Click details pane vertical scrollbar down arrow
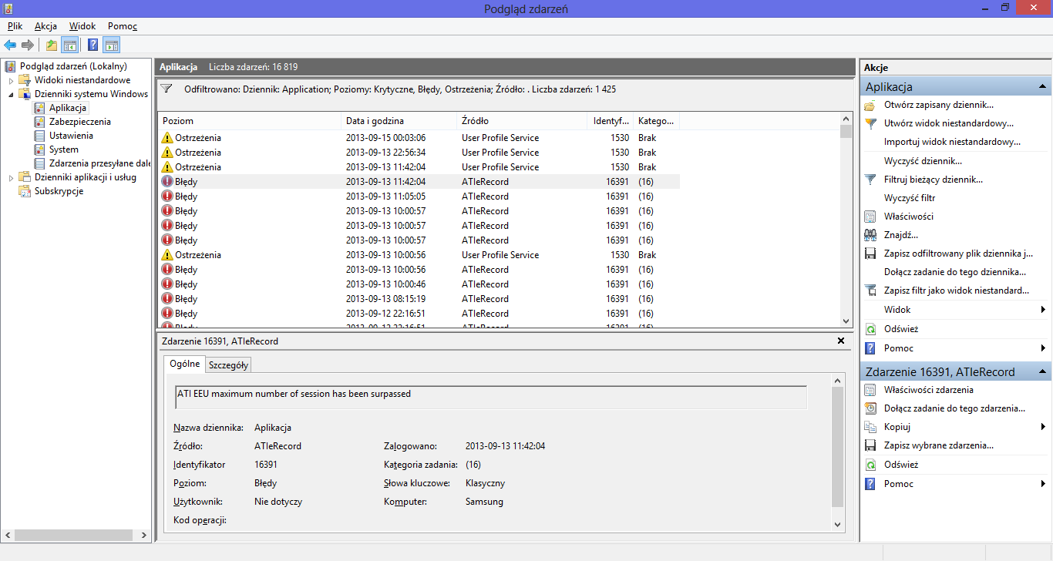Screen dimensions: 1053x561 pos(839,525)
